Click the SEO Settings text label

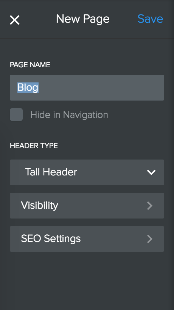[51, 239]
